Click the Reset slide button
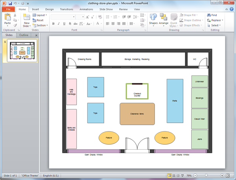Viewport: 236px width, 180px height. pyautogui.click(x=38, y=20)
